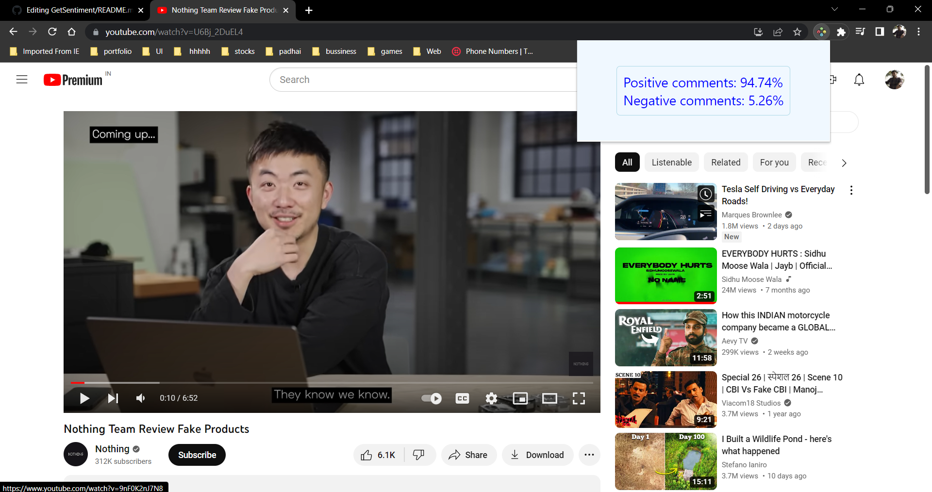932x492 pixels.
Task: Add Tesla video to queue
Action: [x=705, y=213]
